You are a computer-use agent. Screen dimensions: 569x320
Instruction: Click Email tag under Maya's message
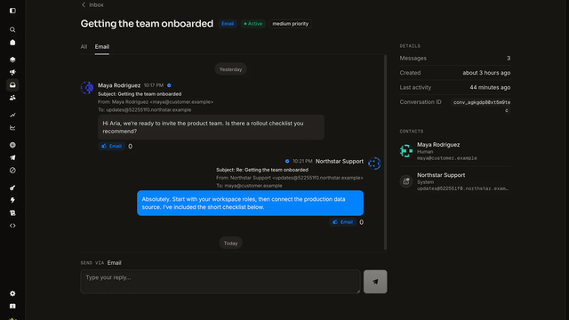(x=111, y=146)
